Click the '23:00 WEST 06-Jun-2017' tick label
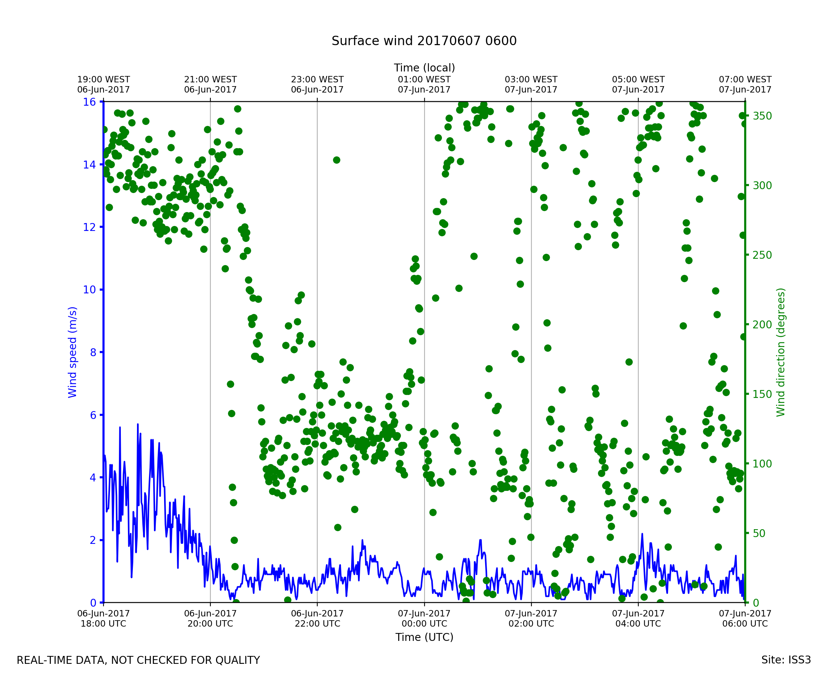Viewport: 828px width, 677px height. click(x=317, y=85)
